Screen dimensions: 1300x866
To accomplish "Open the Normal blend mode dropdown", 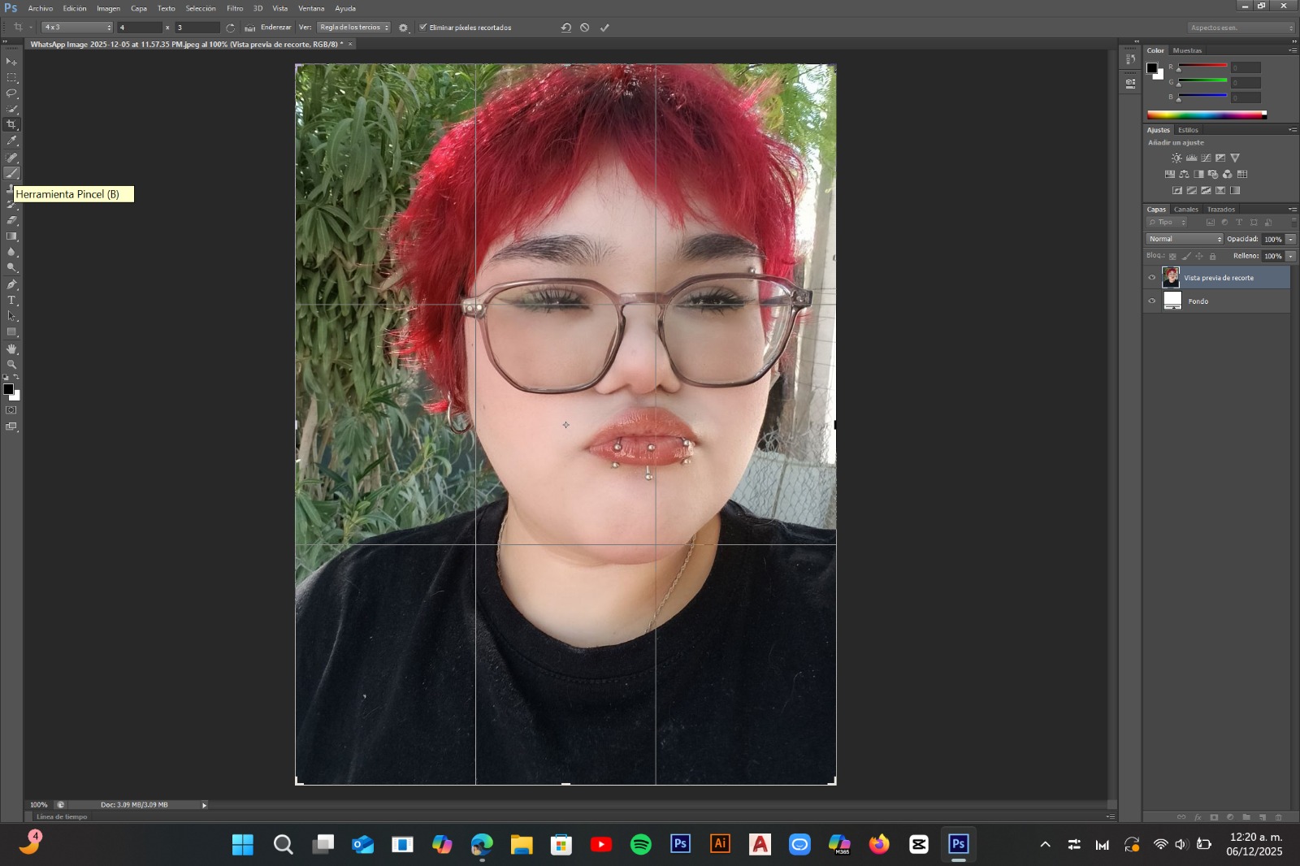I will tap(1184, 239).
